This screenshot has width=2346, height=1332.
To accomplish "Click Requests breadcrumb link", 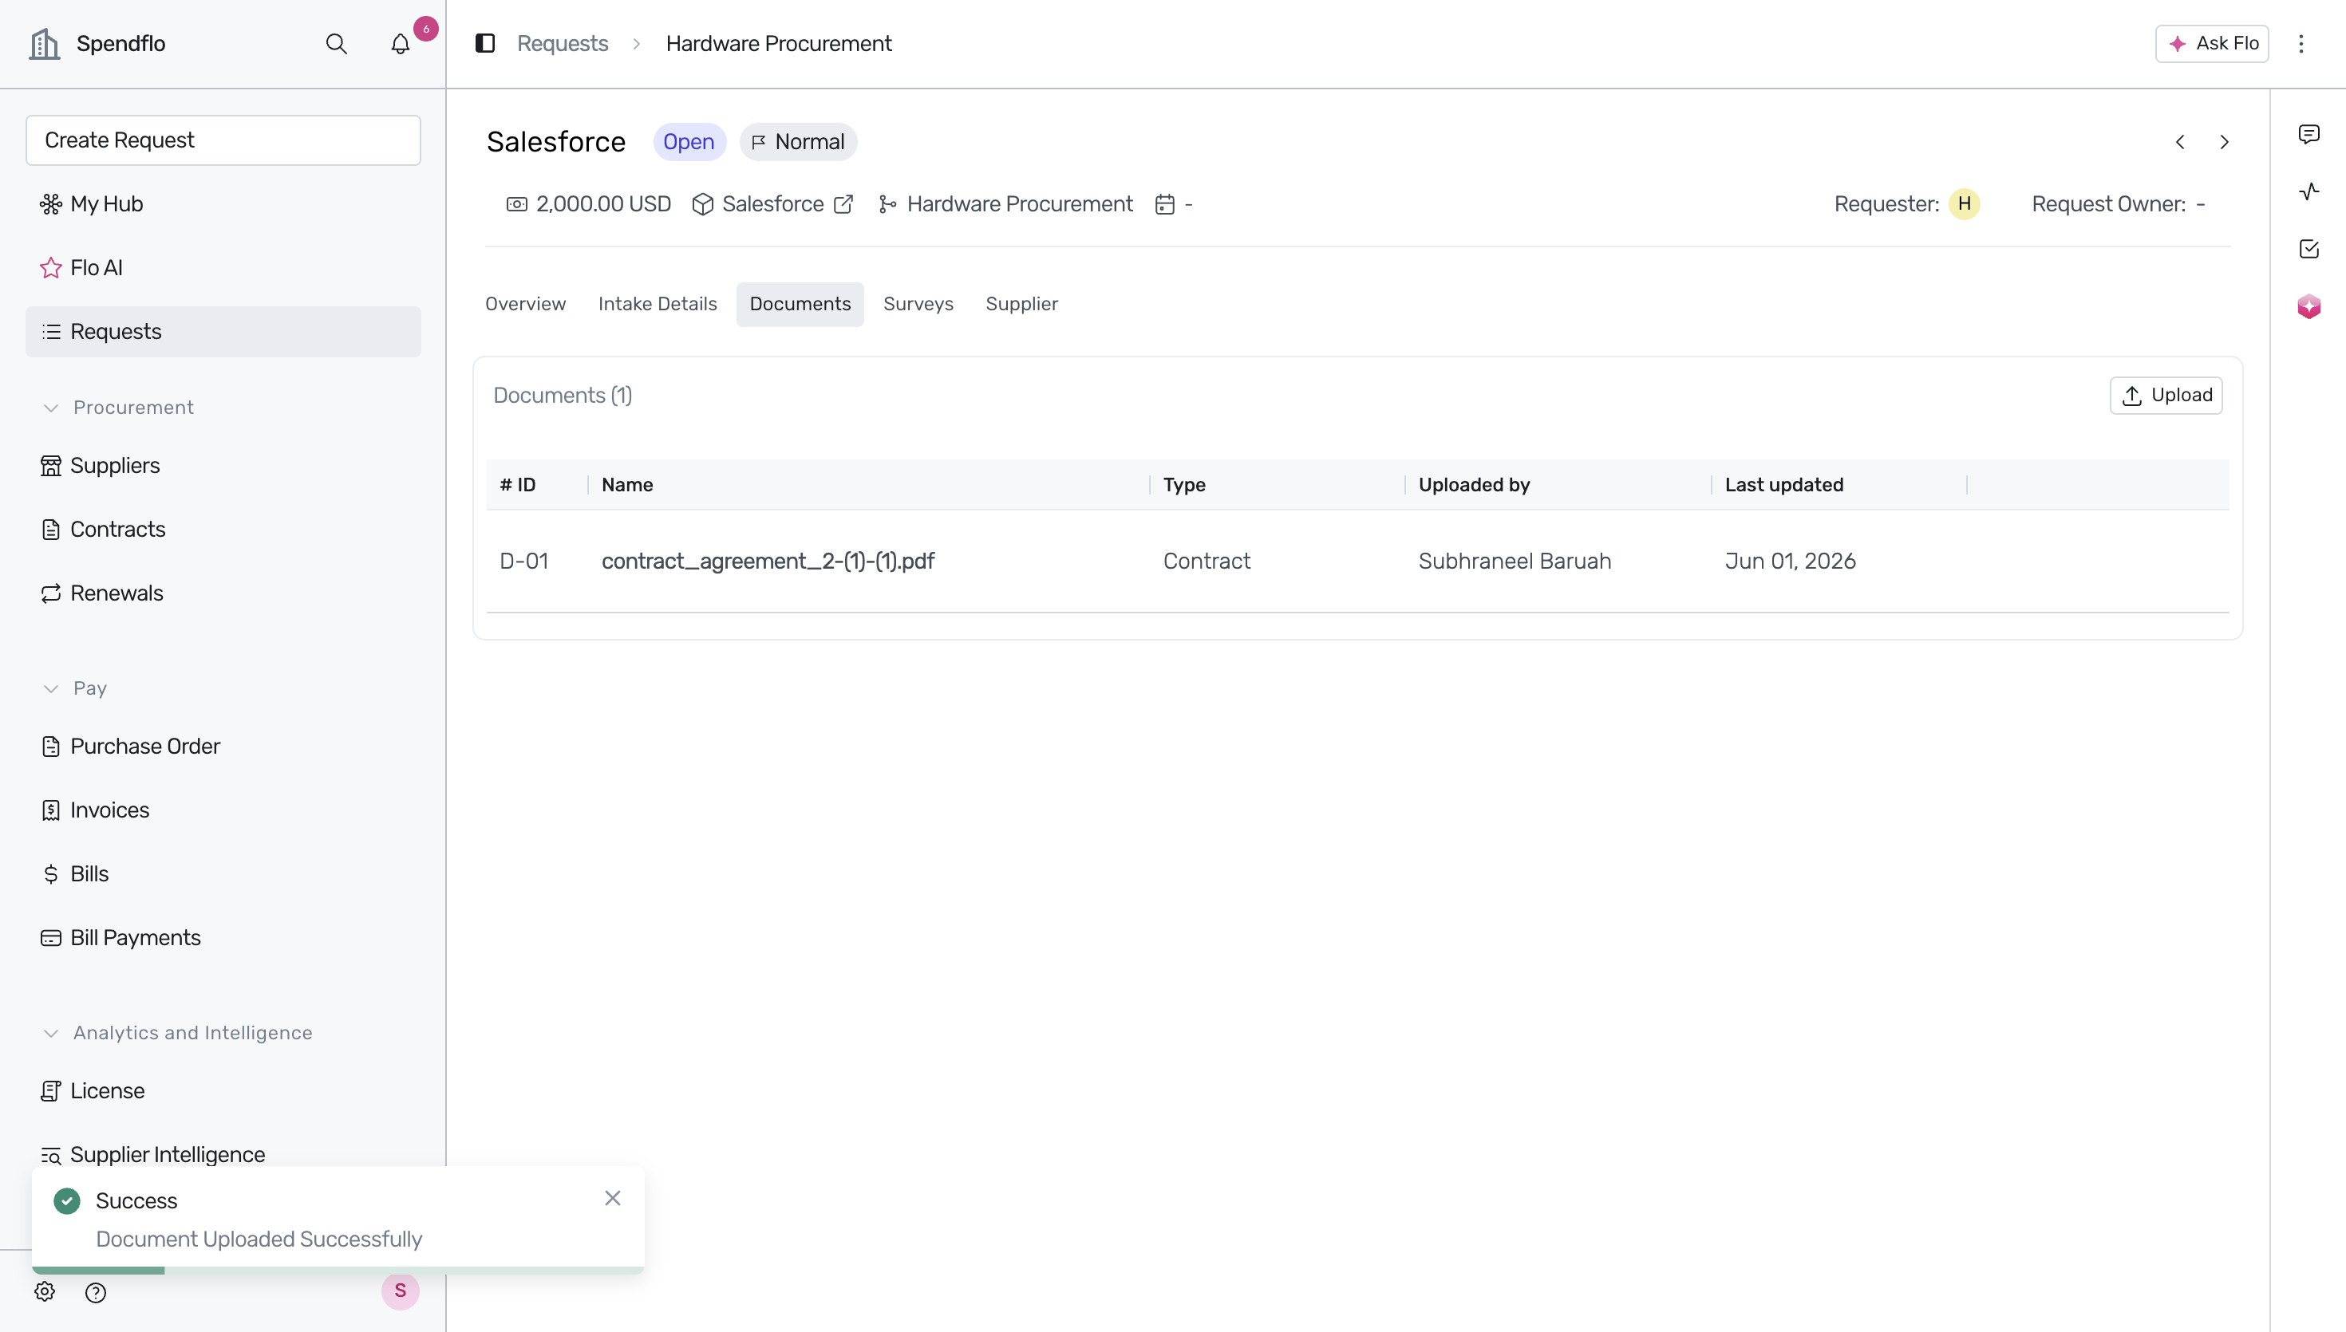I will tap(562, 44).
